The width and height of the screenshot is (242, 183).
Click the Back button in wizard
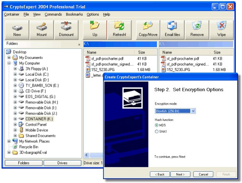160,174
